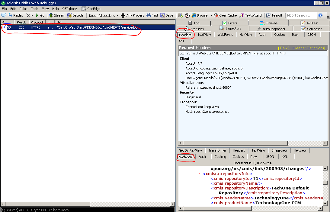
Task: Open the File menu
Action: [x=4, y=9]
